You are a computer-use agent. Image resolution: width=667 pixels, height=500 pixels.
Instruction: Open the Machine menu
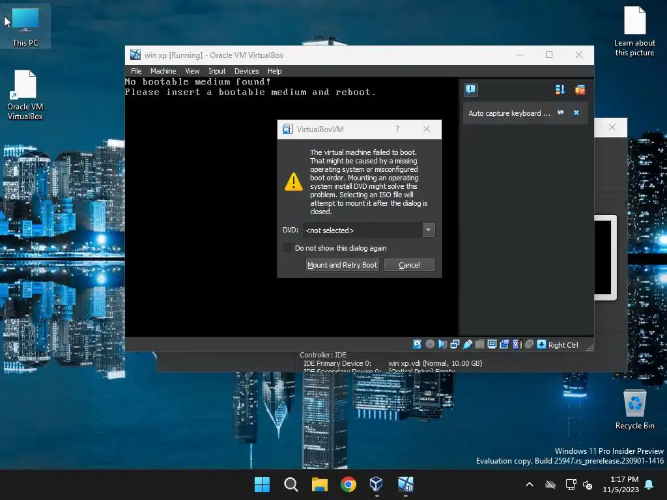pos(163,71)
